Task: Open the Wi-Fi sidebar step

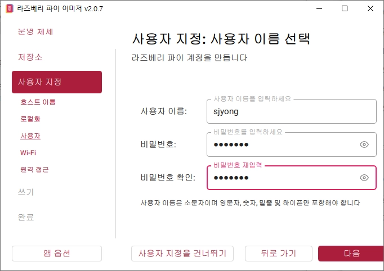Action: tap(28, 152)
